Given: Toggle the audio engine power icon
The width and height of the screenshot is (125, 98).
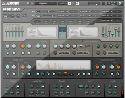Looking at the screenshot, I should point(109,3).
